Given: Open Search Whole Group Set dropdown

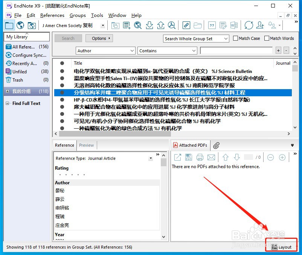Looking at the screenshot, I should 196,39.
